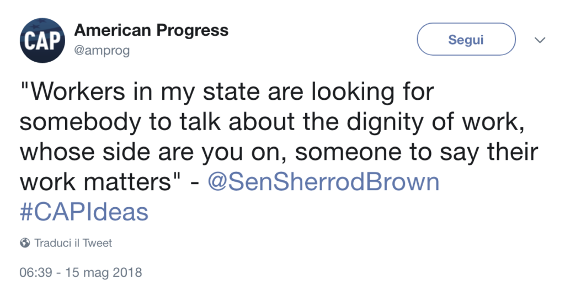Click the tweet's first line about workers

coord(226,93)
